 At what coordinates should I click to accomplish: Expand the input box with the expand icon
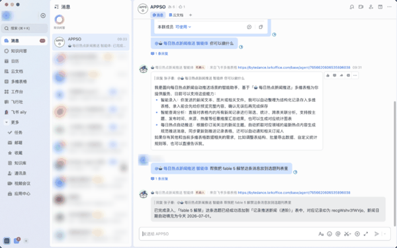[366, 234]
